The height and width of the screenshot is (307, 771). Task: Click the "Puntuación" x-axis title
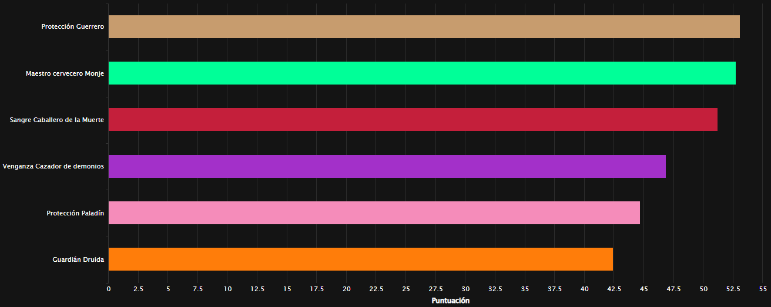[x=451, y=301]
